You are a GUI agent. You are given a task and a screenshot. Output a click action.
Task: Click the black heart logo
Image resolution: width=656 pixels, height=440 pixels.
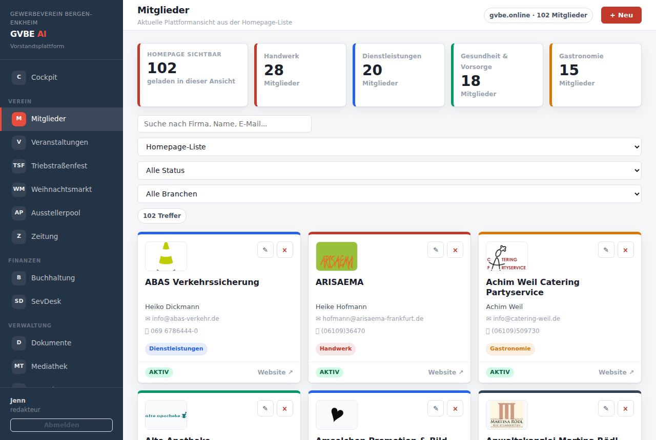(x=337, y=415)
